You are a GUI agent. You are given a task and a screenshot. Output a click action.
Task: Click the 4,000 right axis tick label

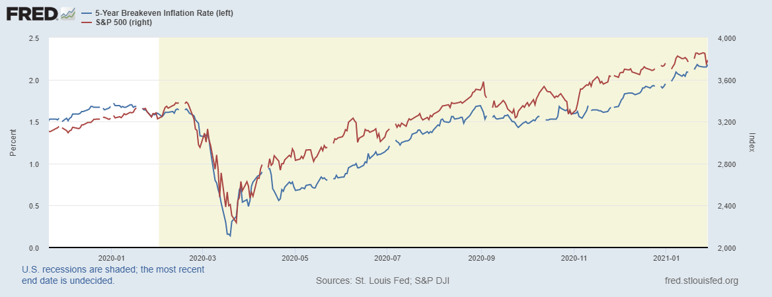(x=725, y=38)
